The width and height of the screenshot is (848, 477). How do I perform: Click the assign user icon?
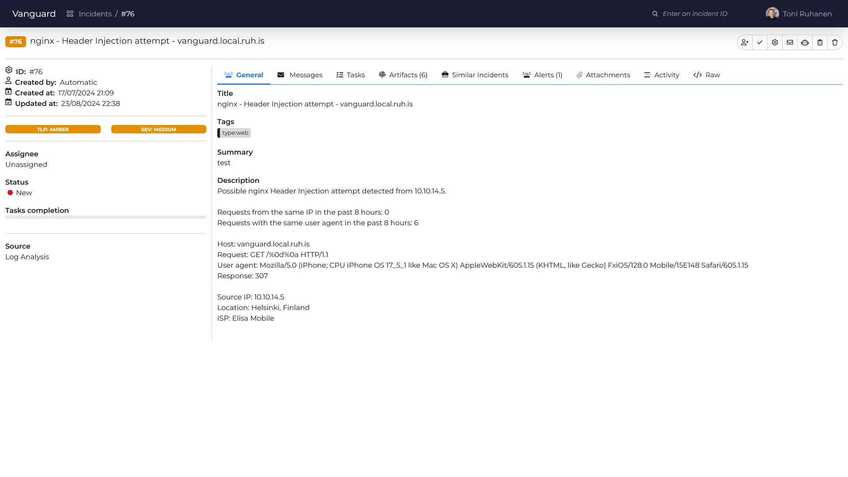tap(745, 42)
